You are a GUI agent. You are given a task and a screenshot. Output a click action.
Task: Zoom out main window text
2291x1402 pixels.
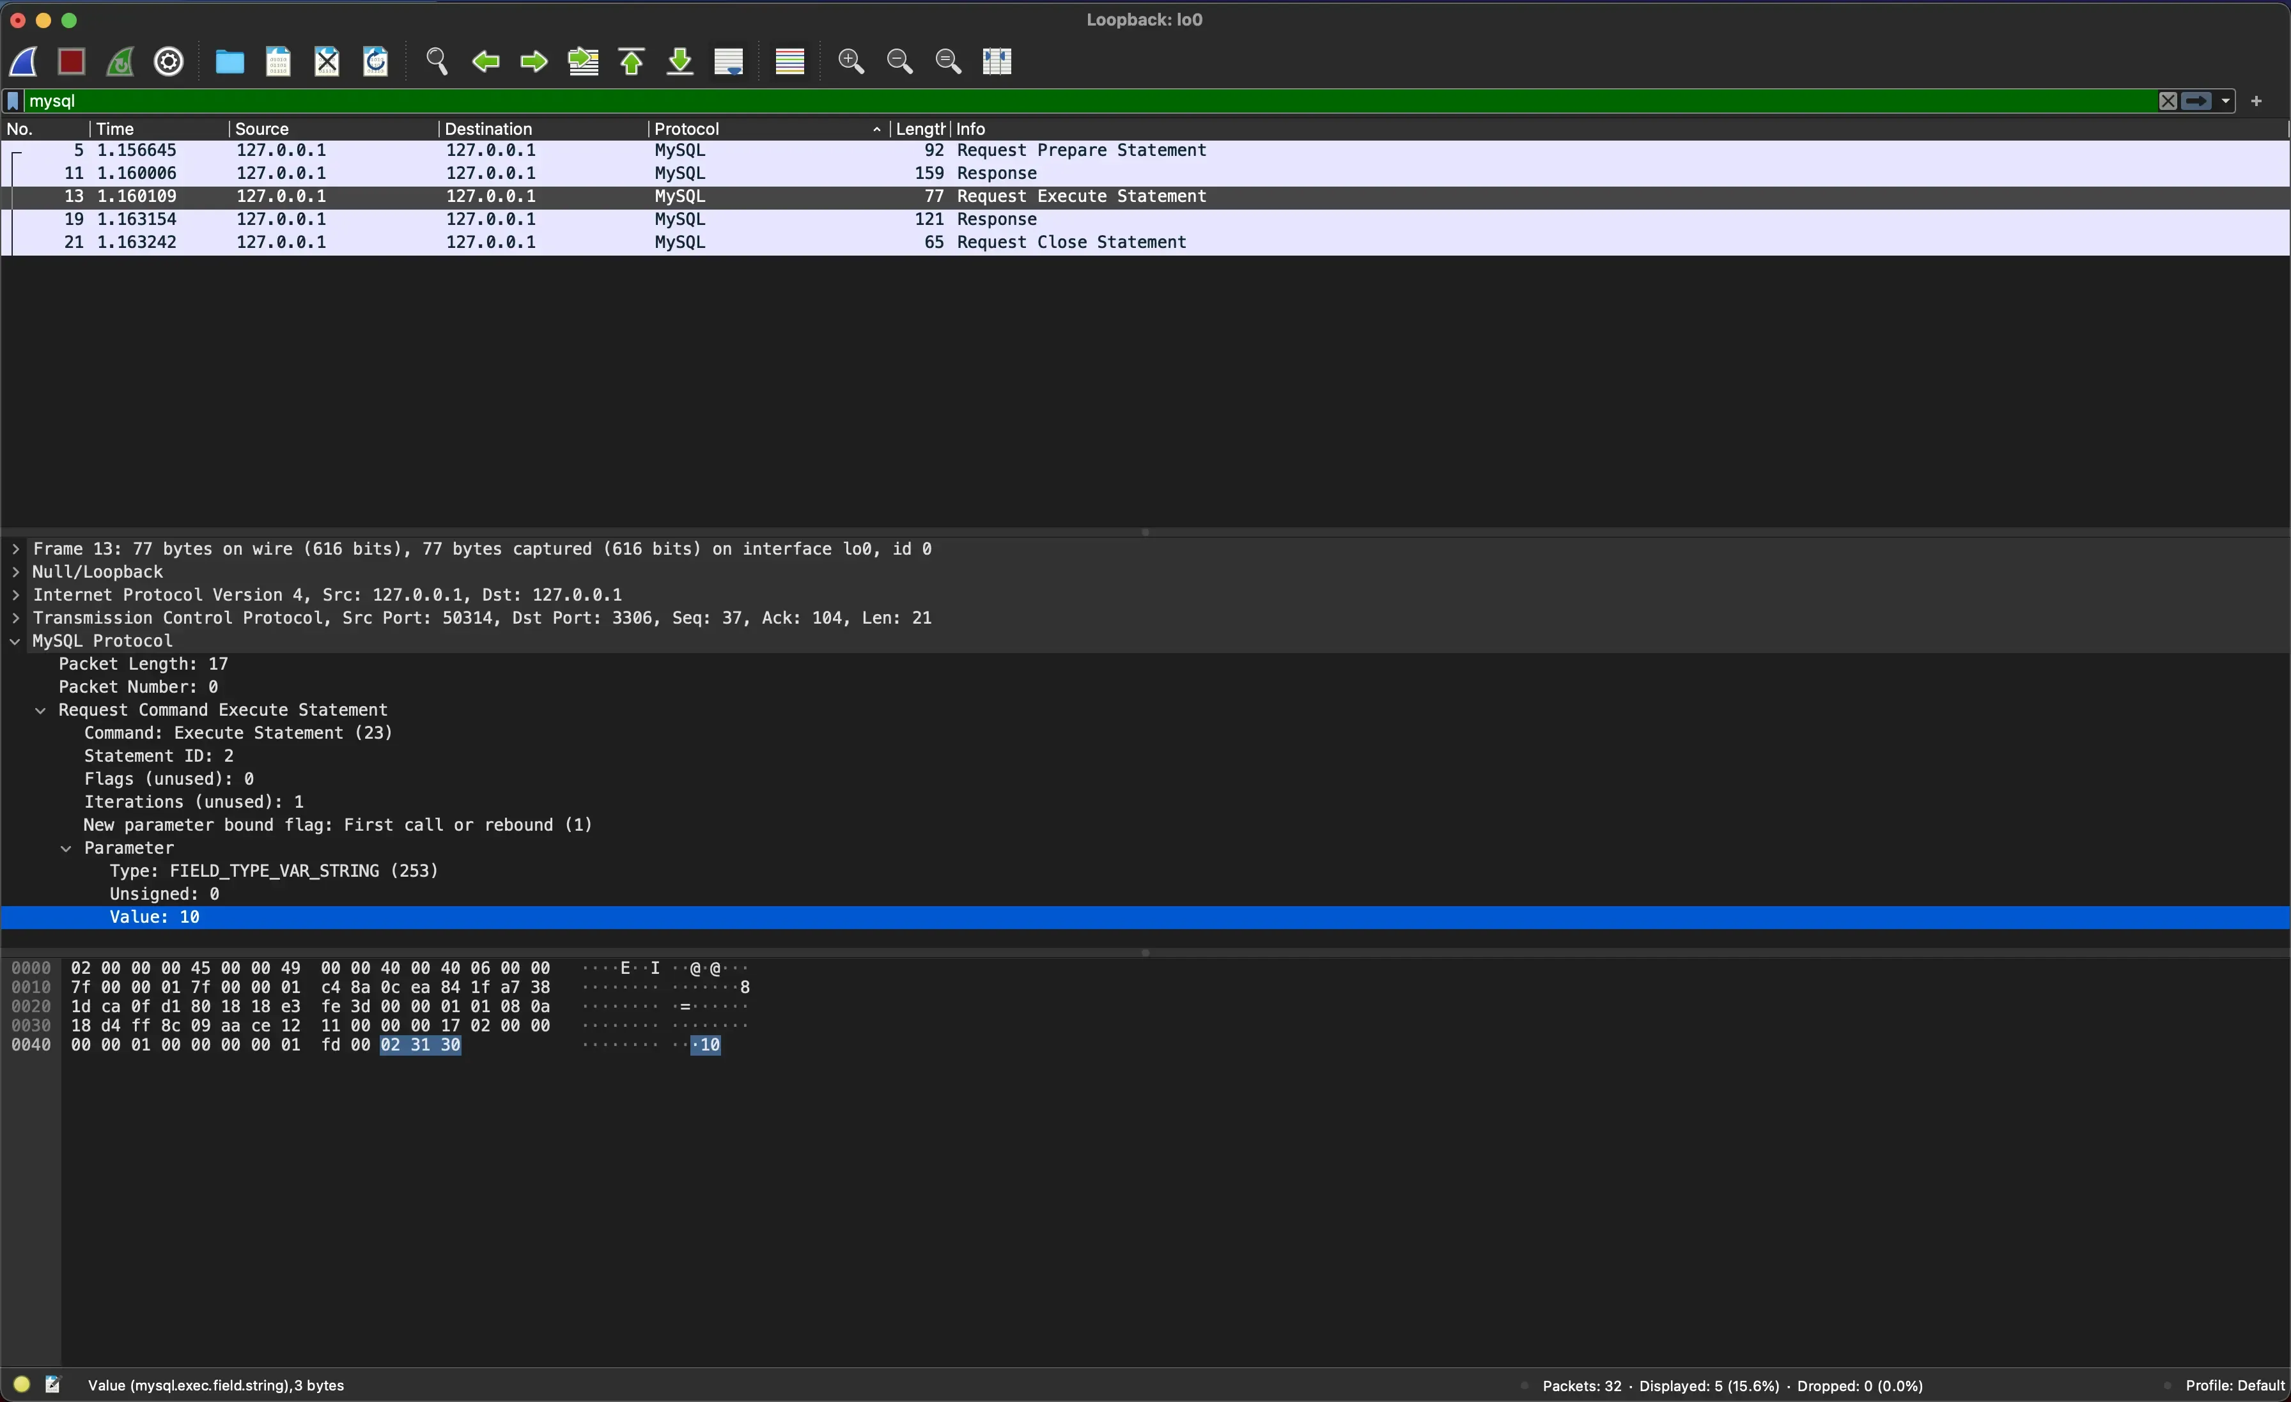[899, 61]
